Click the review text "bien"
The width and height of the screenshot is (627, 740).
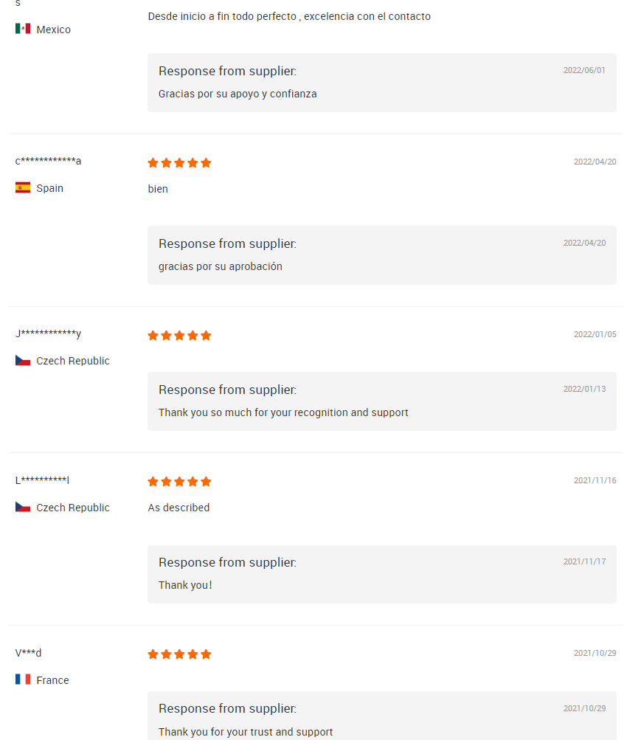pos(158,189)
